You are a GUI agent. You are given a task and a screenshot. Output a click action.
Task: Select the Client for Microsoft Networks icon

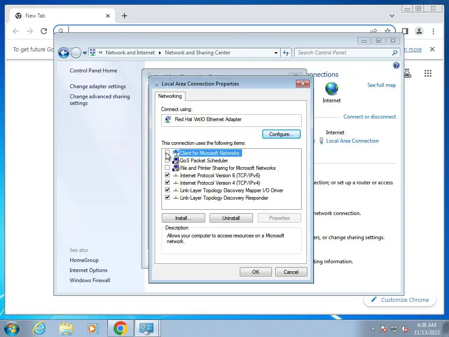point(176,153)
